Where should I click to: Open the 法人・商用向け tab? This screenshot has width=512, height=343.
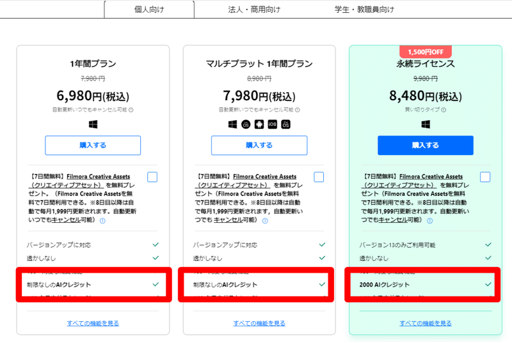[x=254, y=10]
